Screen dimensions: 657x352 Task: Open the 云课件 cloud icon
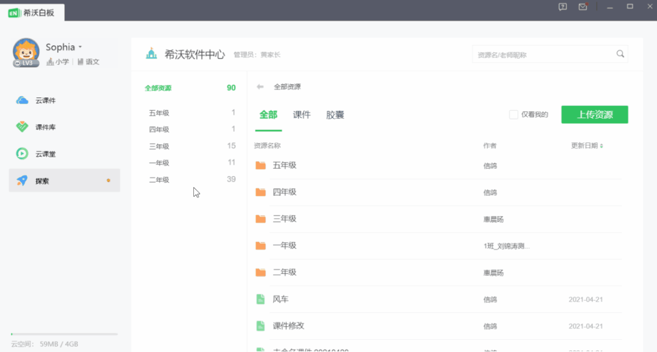[23, 100]
